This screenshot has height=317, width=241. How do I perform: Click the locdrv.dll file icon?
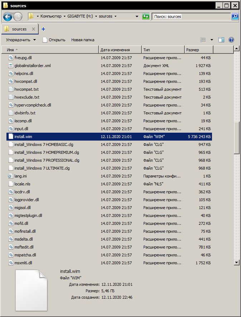tap(11, 191)
